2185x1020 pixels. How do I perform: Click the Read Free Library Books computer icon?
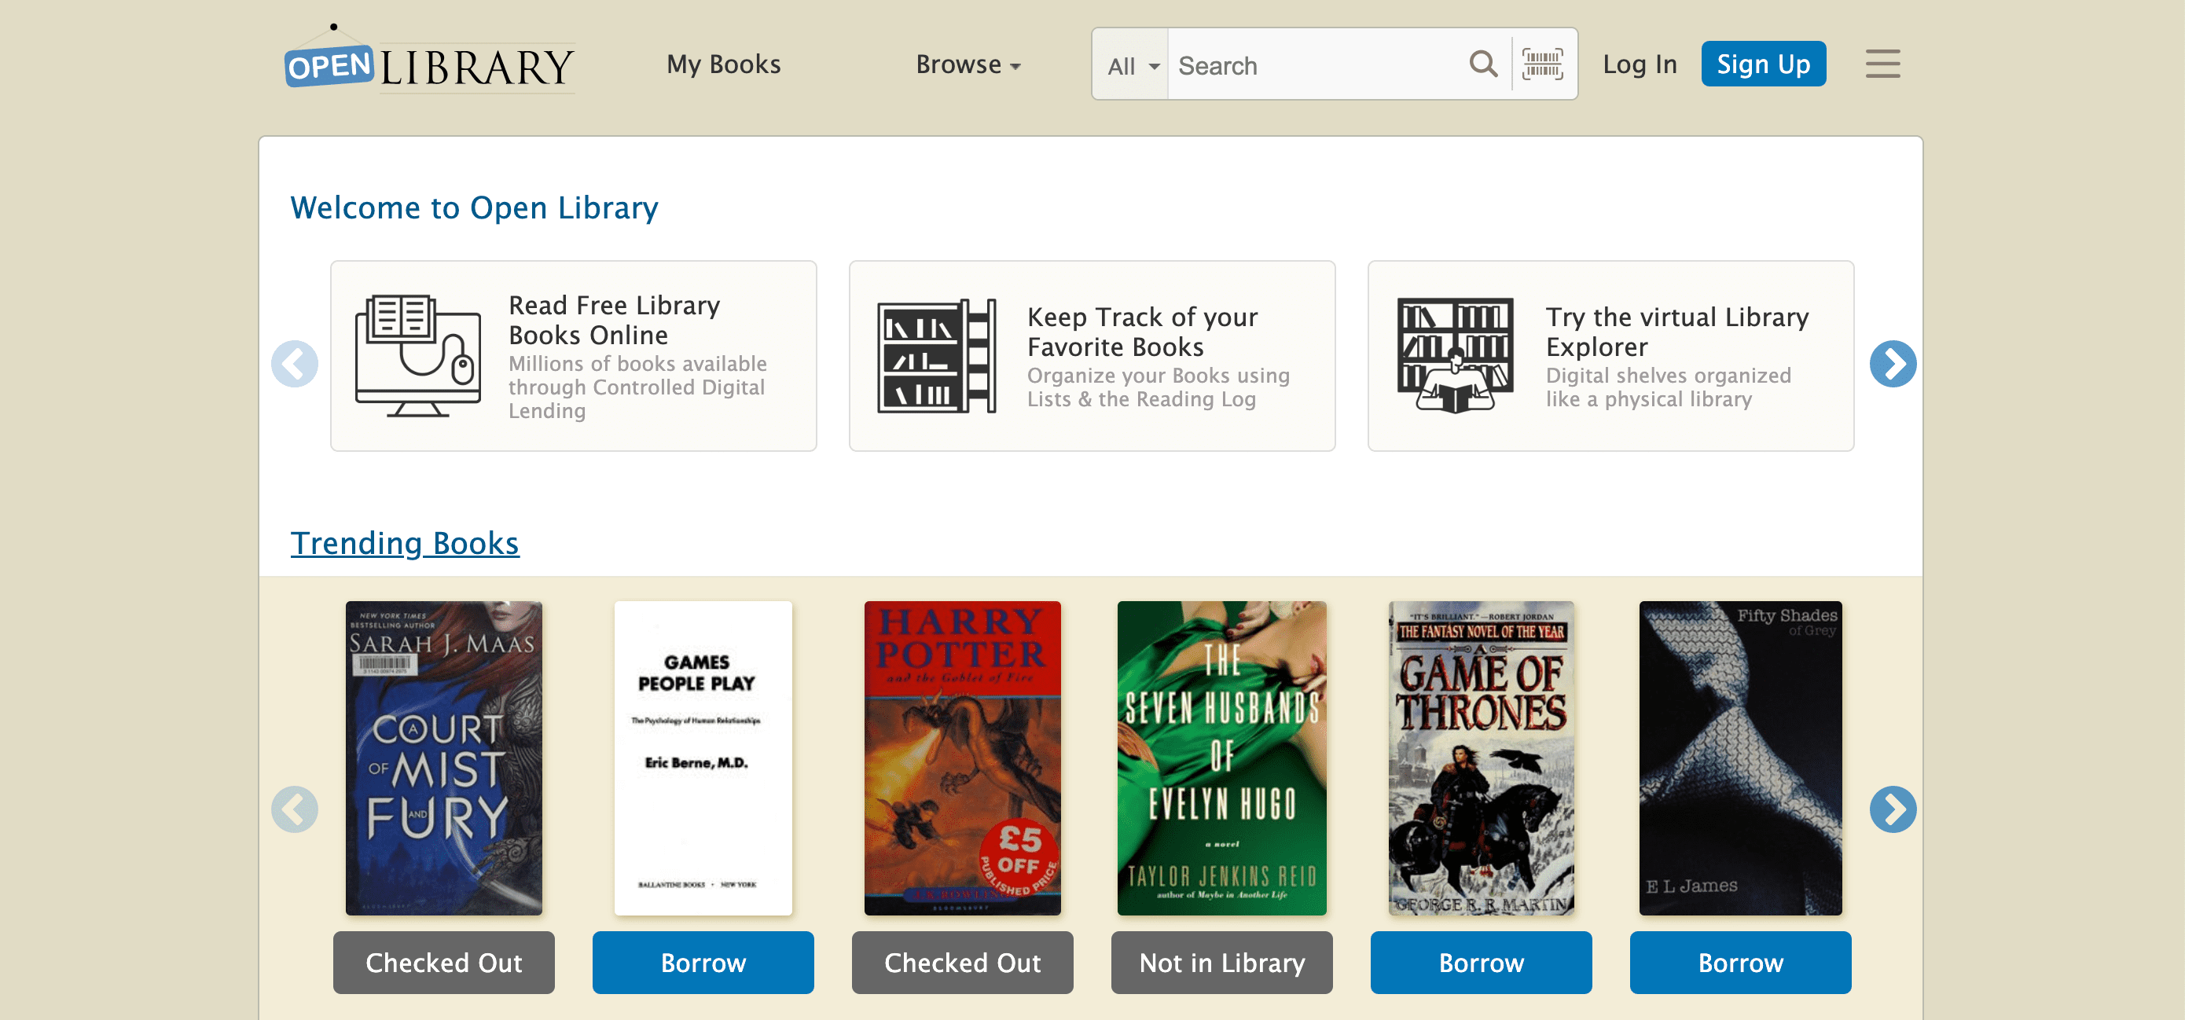417,356
